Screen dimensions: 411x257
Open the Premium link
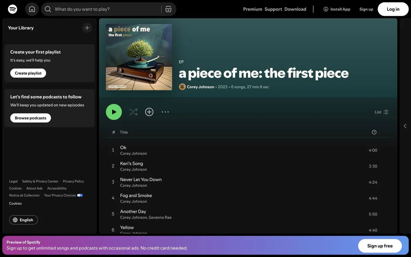click(x=253, y=9)
